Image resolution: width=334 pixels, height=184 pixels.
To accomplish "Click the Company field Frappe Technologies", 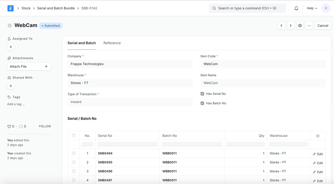I will 130,64.
